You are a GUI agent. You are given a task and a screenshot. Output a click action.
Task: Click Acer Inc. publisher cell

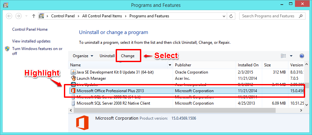183,78
